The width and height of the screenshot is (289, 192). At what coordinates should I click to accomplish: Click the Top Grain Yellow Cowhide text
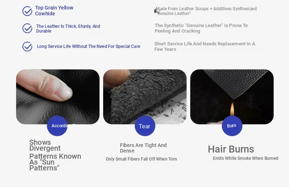pyautogui.click(x=54, y=11)
